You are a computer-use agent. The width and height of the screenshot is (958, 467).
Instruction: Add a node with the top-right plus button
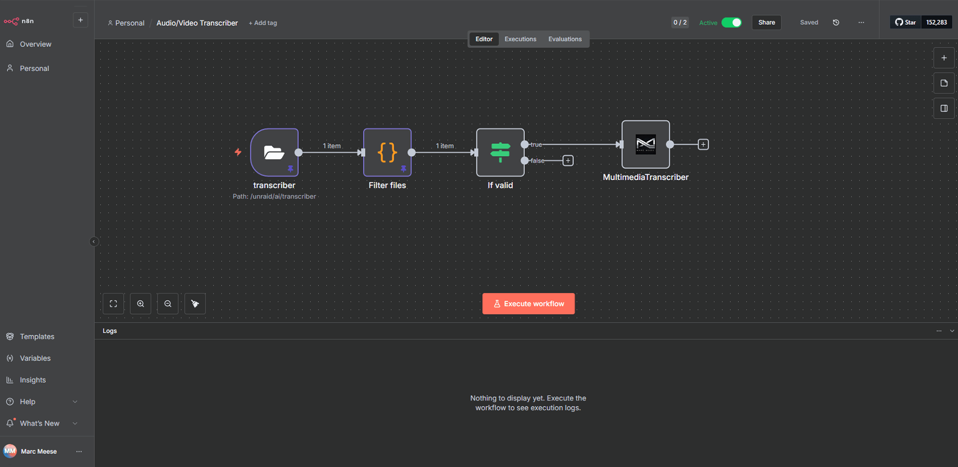[x=944, y=58]
